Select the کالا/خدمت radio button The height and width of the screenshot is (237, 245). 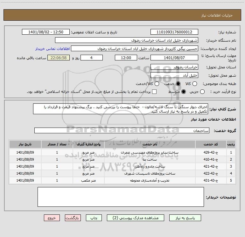(157, 84)
